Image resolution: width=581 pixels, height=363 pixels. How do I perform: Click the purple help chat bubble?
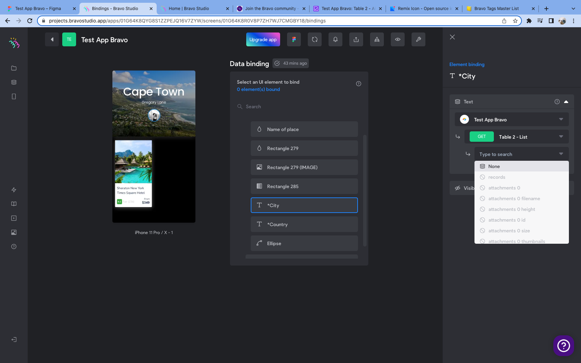point(564,345)
